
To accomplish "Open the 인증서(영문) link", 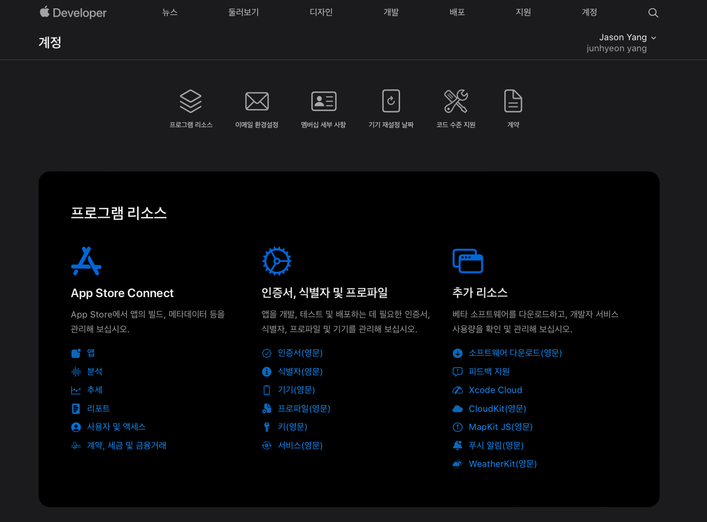I will coord(300,353).
